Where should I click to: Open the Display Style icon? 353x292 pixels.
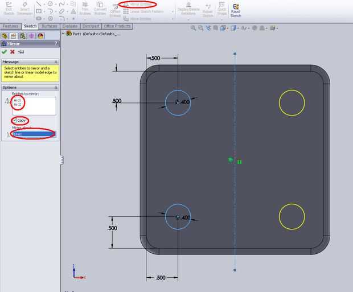coord(233,28)
